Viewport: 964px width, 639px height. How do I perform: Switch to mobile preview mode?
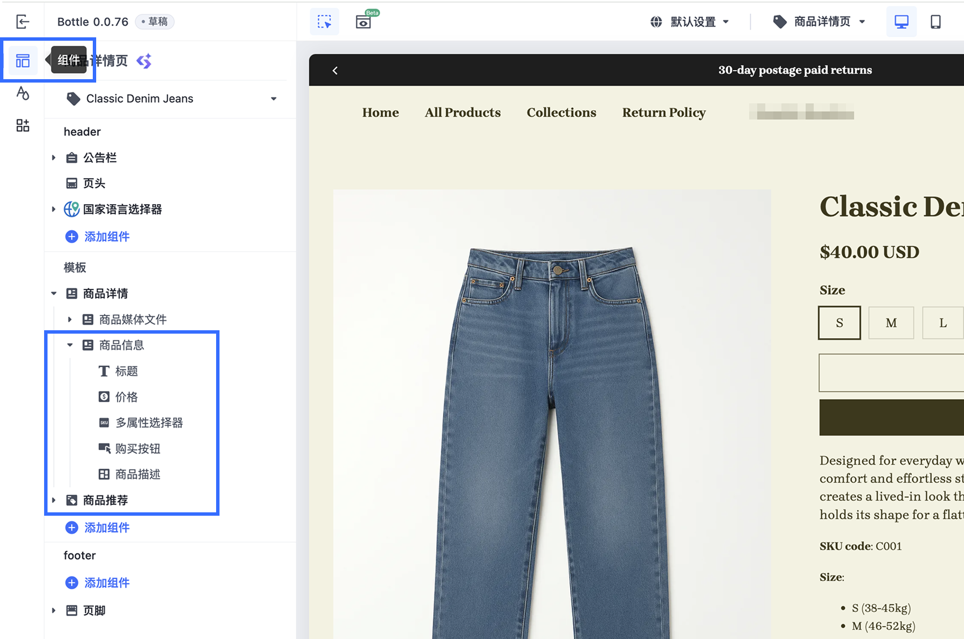936,22
